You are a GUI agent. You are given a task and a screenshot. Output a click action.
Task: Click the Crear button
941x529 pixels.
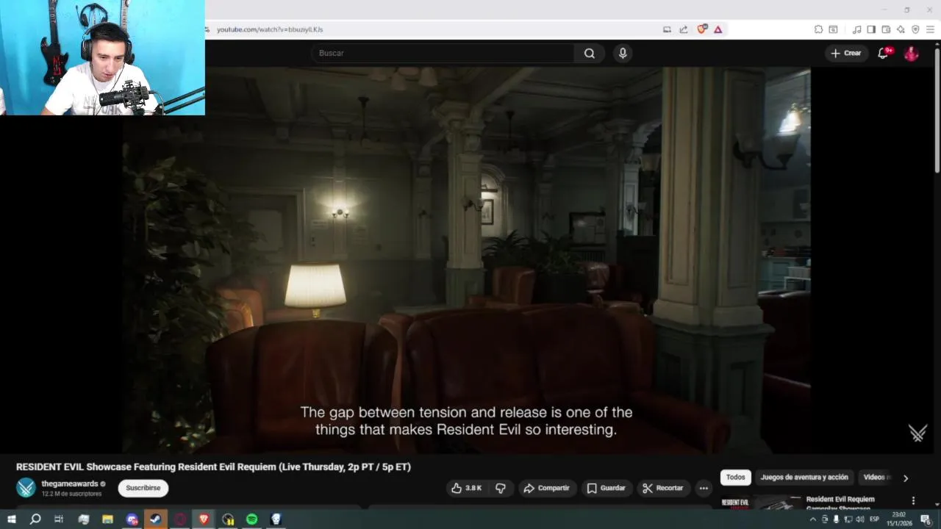(846, 53)
